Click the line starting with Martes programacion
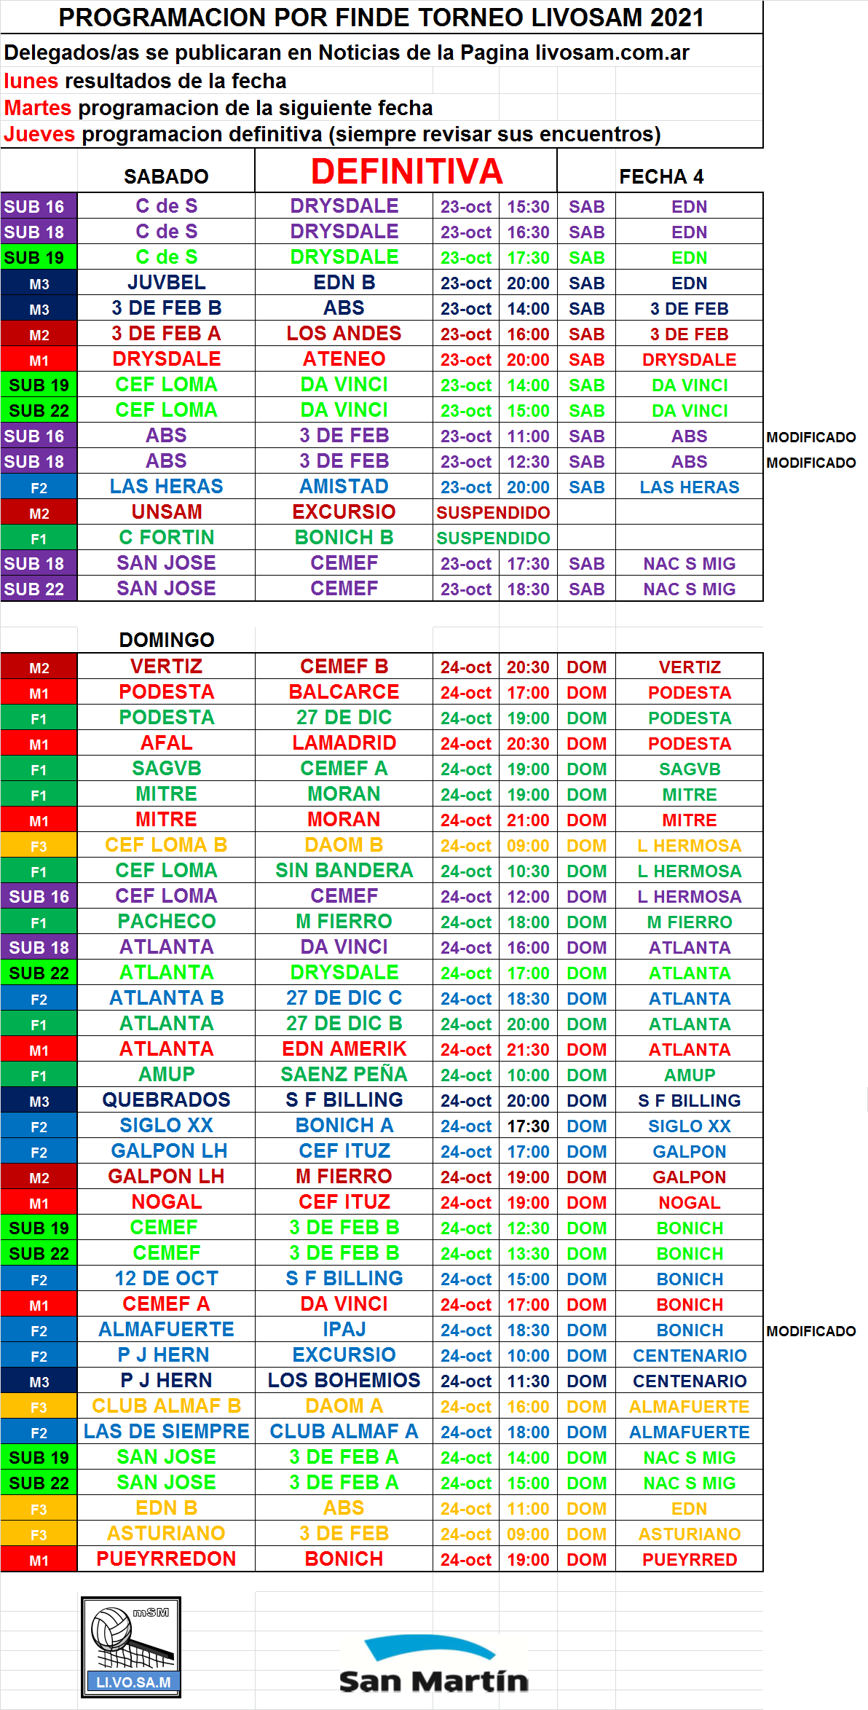This screenshot has height=1710, width=868. [x=218, y=108]
